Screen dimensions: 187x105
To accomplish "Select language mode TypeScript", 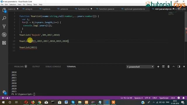I will pyautogui.click(x=164, y=98).
